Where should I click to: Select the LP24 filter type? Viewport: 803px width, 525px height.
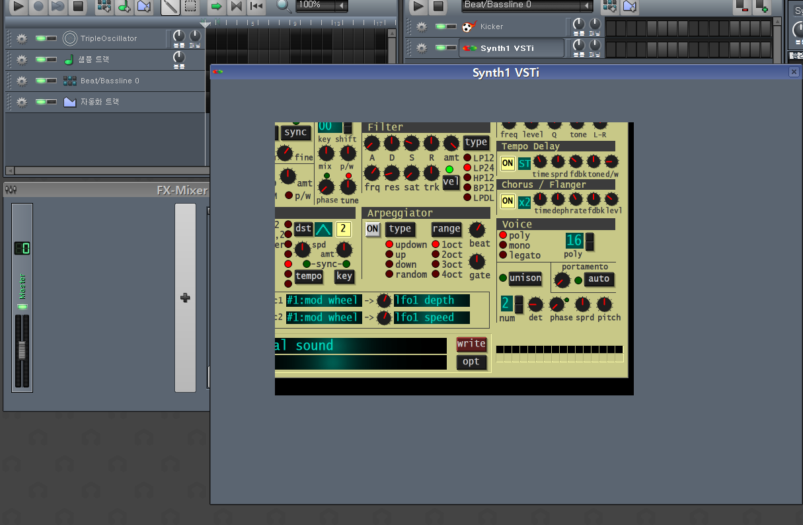tap(468, 168)
